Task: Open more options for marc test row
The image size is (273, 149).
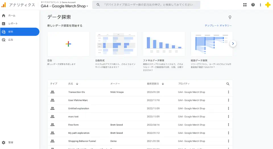Action: (x=228, y=117)
